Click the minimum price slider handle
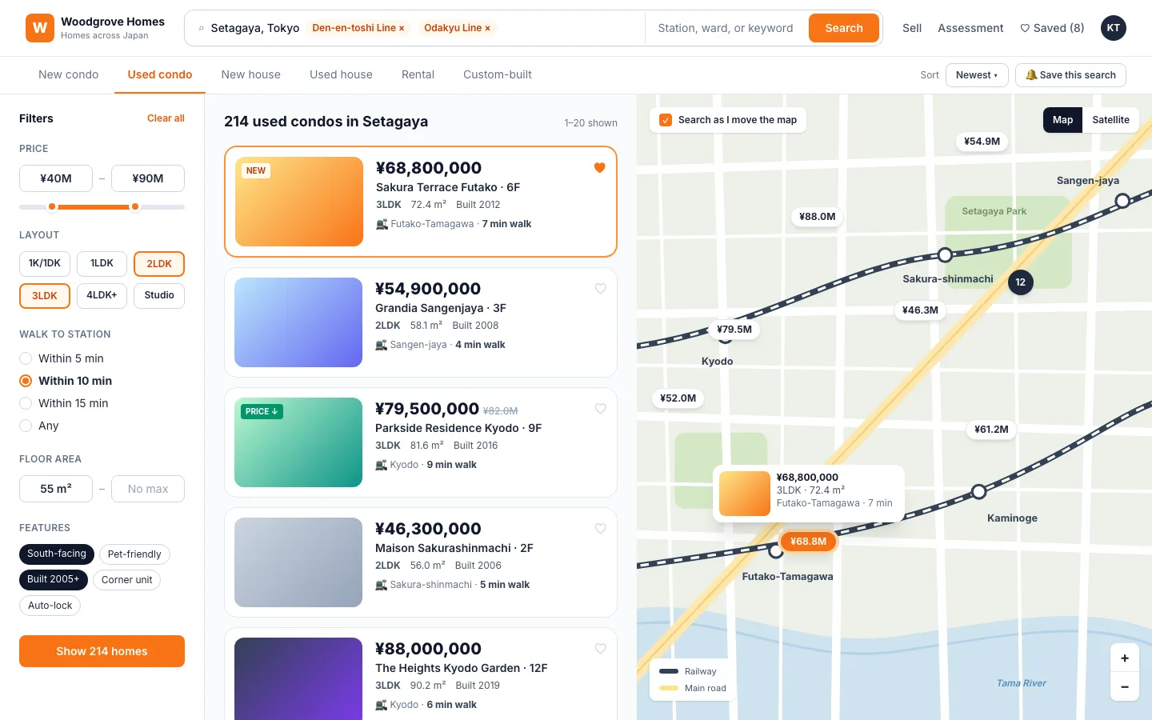 (52, 207)
